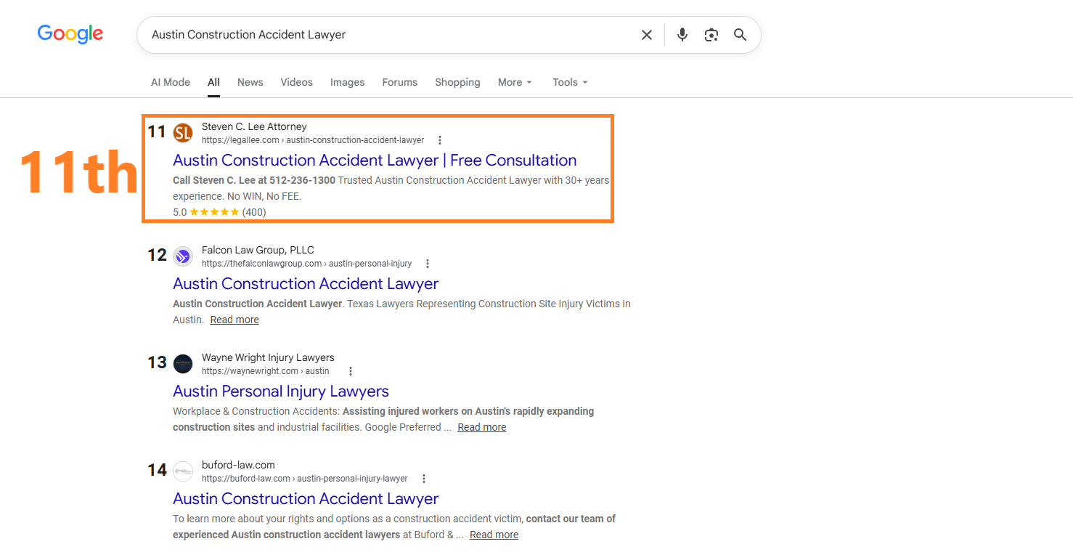Viewport: 1073px width, 552px height.
Task: Click the Steven C. Lee SL favicon
Action: (x=183, y=133)
